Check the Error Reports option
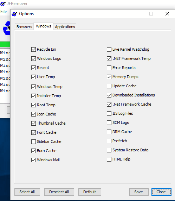Image resolution: width=175 pixels, height=201 pixels. tap(109, 68)
